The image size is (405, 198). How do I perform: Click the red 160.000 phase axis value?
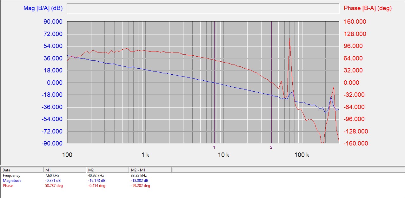point(355,22)
